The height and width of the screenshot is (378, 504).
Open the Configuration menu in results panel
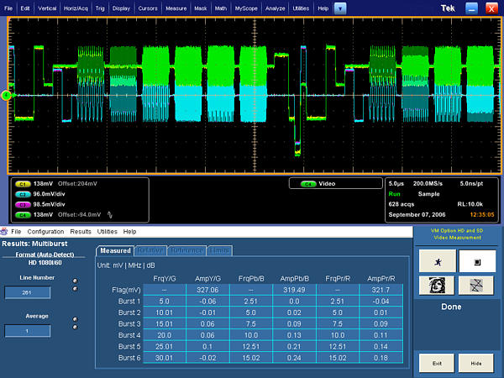pos(45,231)
